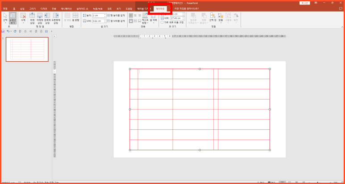
Task: Align cell text to bottom
Action: click(x=139, y=21)
